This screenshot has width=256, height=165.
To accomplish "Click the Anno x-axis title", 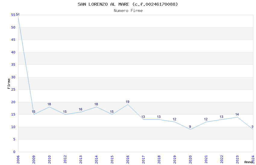I will (248, 162).
